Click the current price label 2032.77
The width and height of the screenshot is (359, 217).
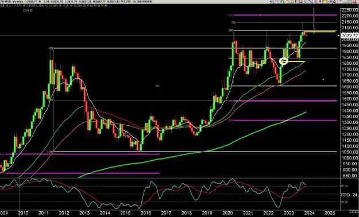tap(350, 36)
